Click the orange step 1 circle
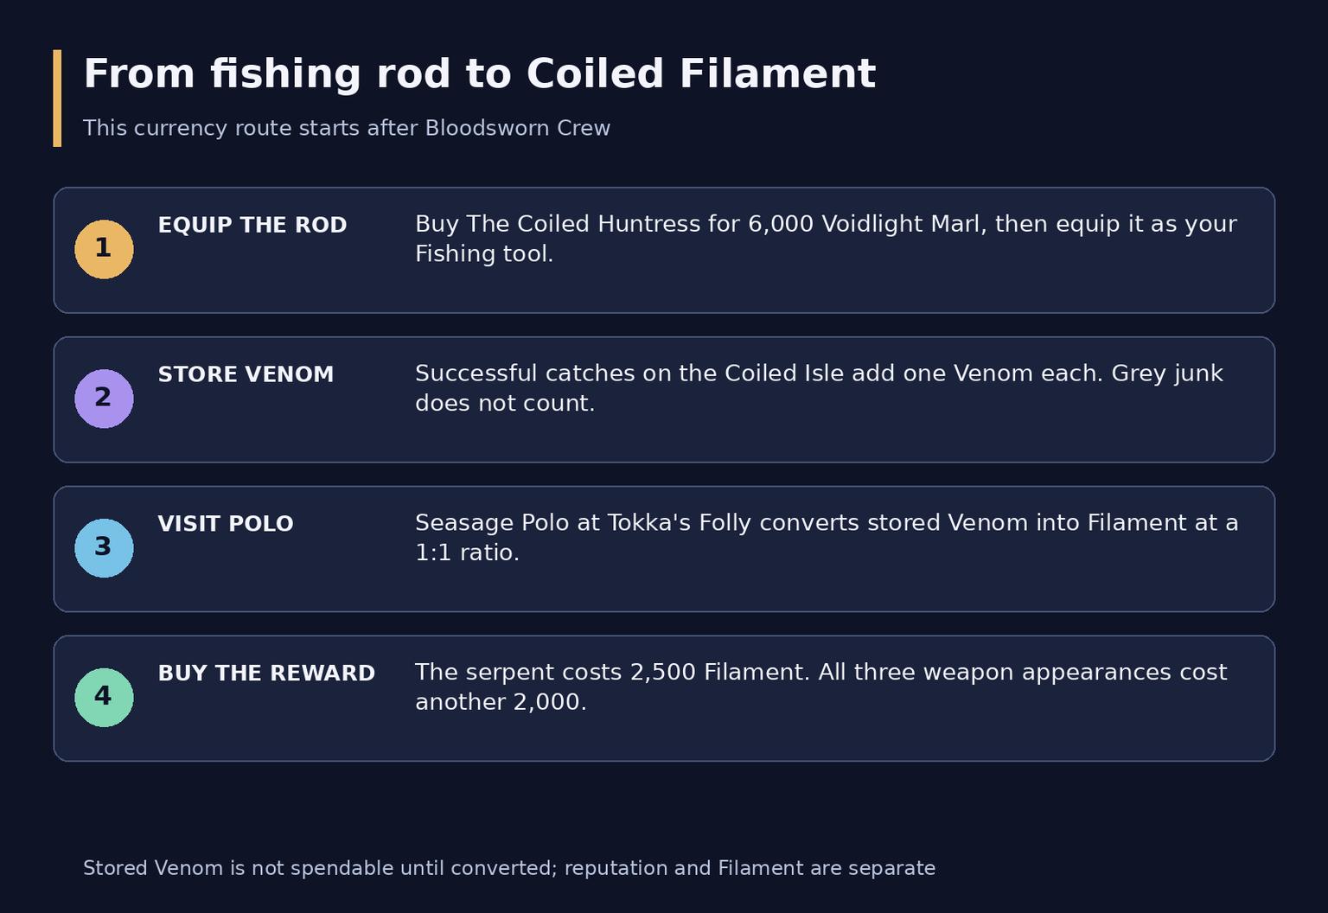1328x913 pixels. [x=104, y=249]
